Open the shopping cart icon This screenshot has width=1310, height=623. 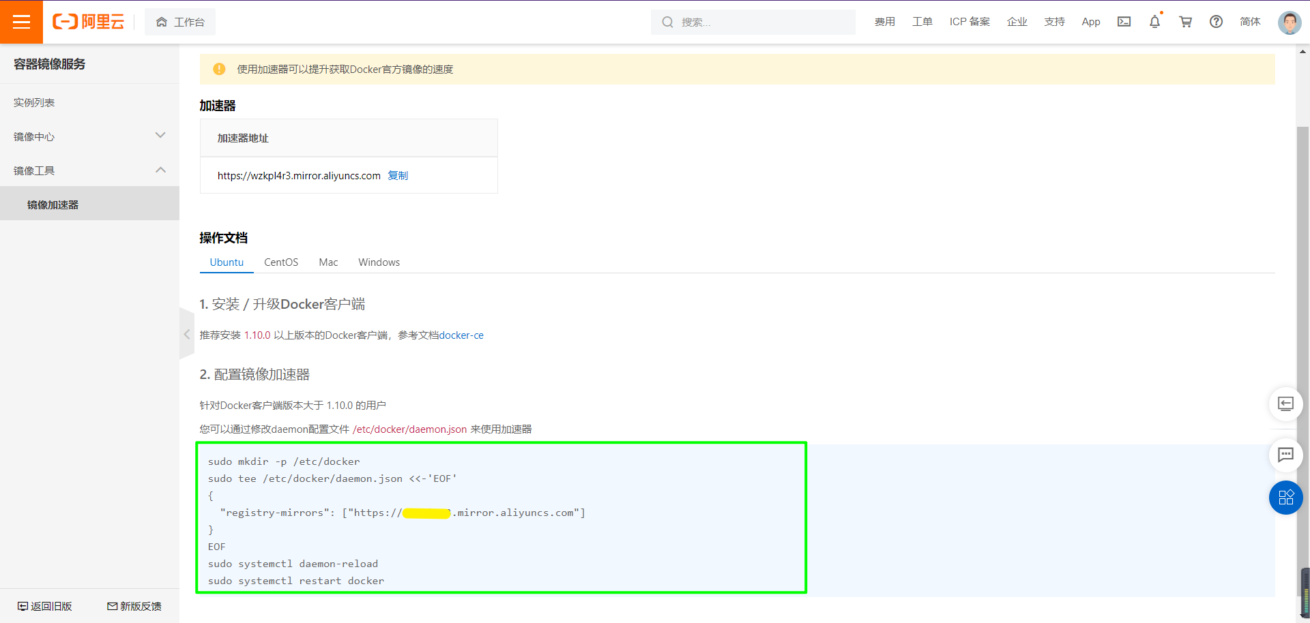1186,22
